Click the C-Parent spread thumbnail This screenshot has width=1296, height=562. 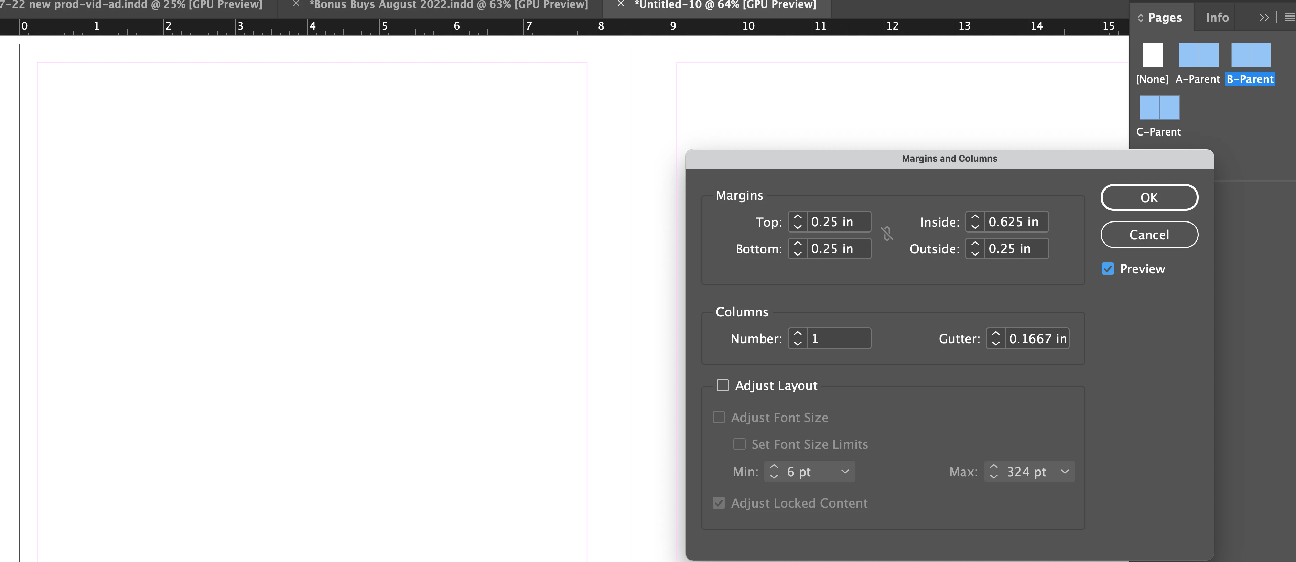point(1159,108)
